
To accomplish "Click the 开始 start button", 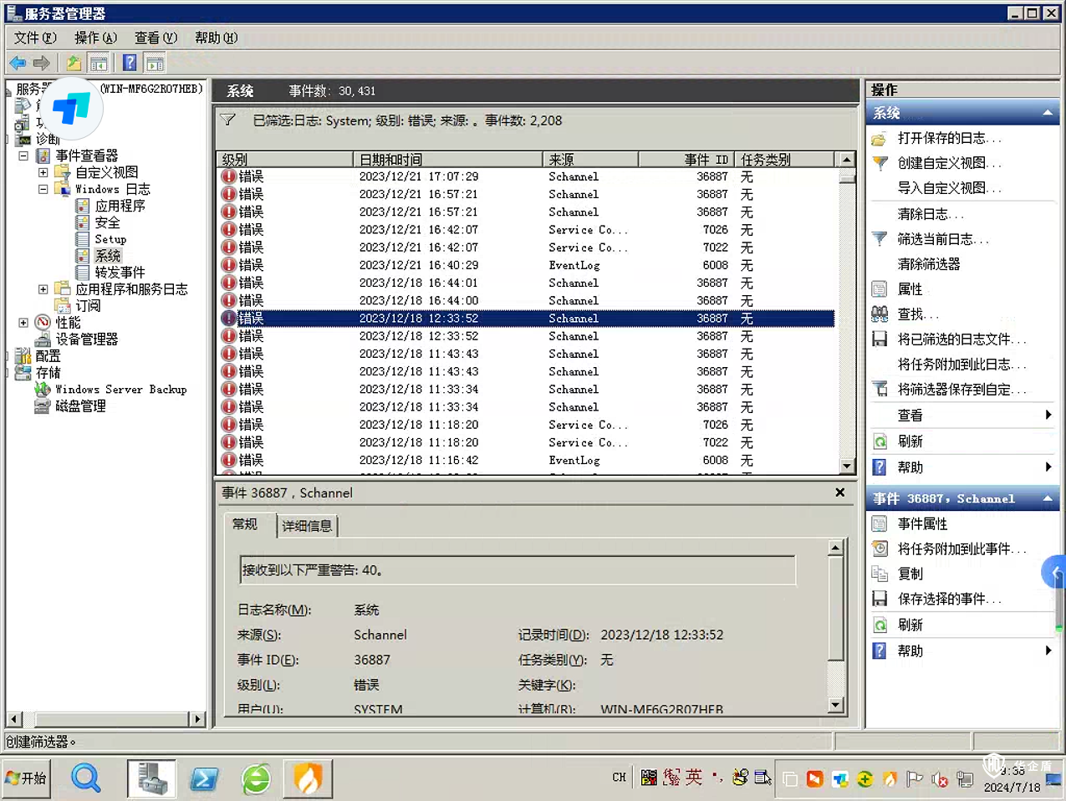I will click(27, 778).
